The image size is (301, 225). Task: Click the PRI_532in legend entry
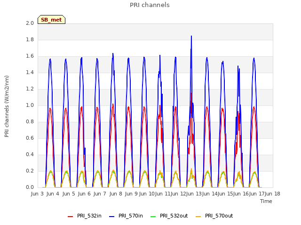click(85, 216)
